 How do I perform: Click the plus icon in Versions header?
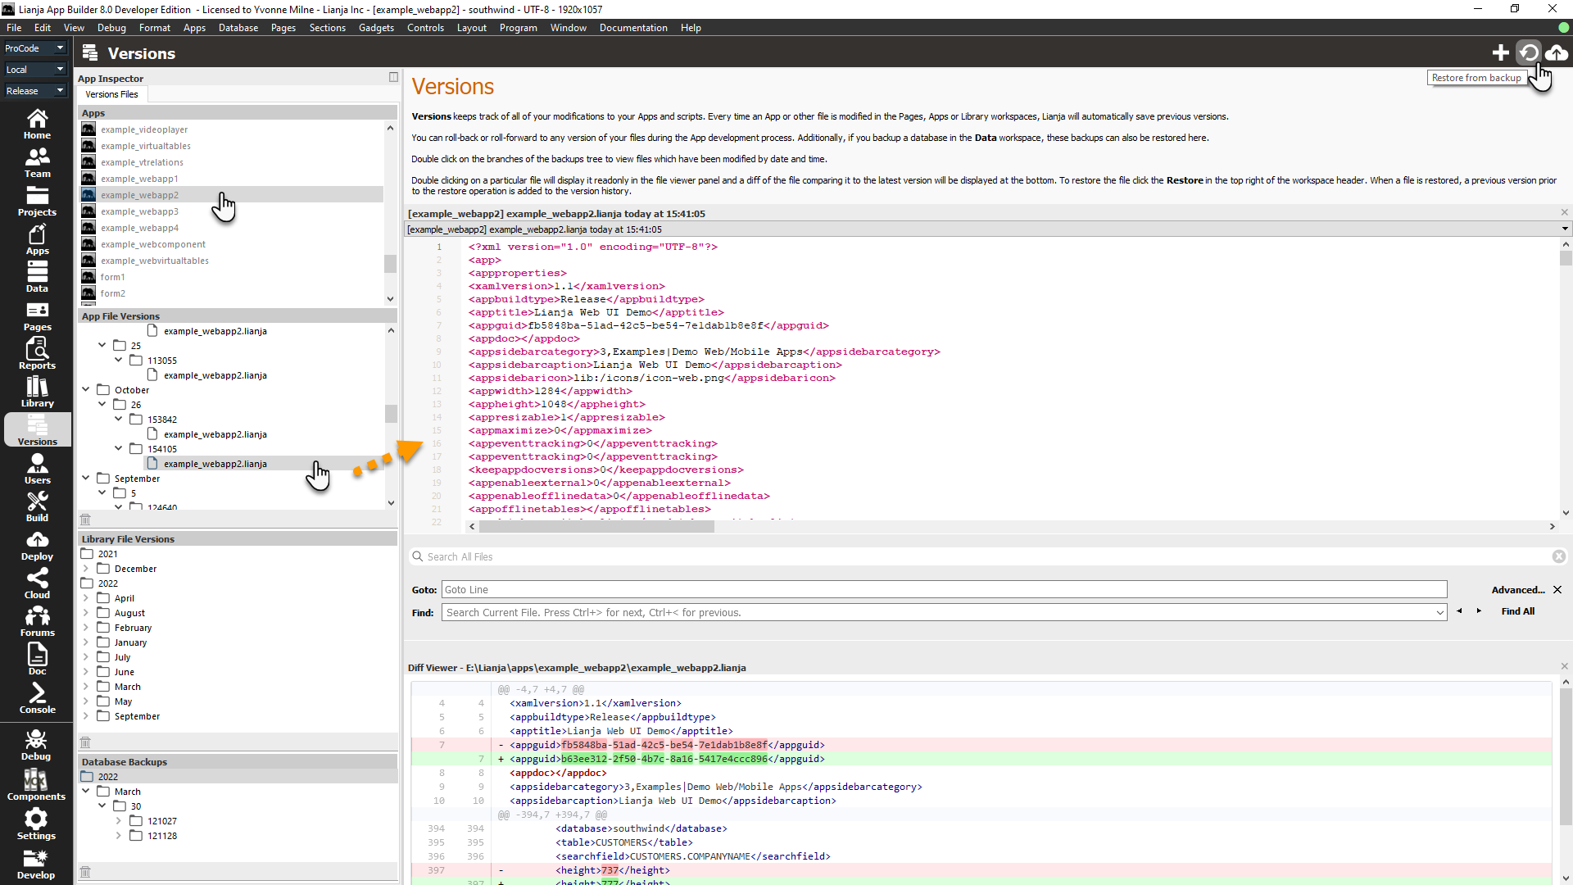pyautogui.click(x=1500, y=53)
